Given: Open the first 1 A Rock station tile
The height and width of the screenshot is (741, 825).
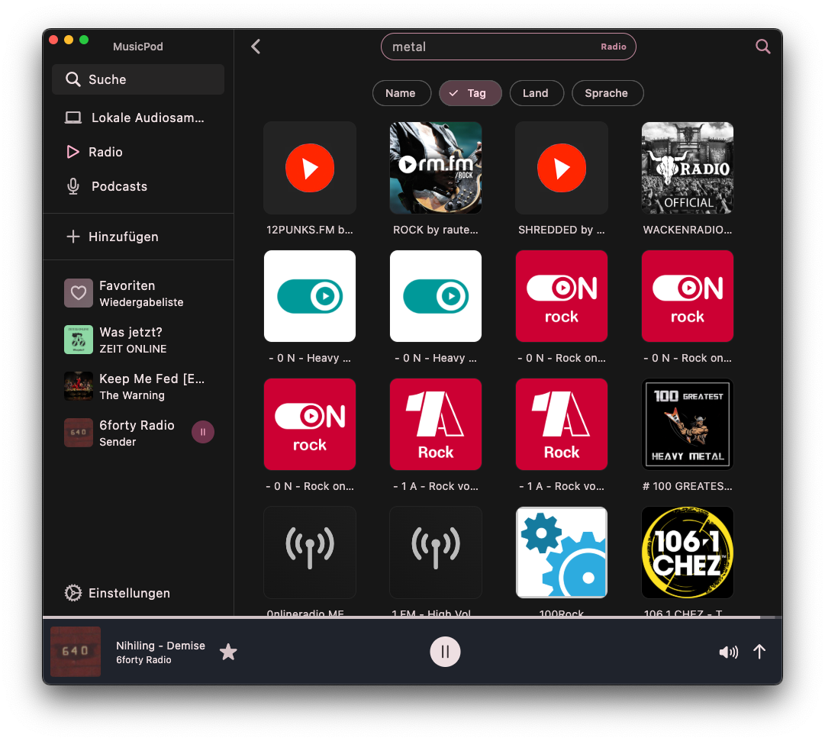Looking at the screenshot, I should [436, 424].
